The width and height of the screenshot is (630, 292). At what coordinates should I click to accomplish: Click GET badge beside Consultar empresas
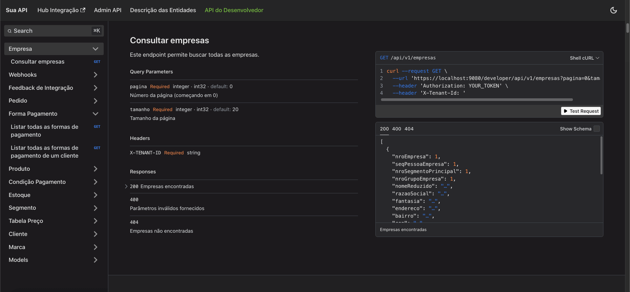97,62
